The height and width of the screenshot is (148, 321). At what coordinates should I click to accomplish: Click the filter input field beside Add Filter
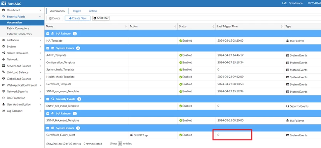216,18
